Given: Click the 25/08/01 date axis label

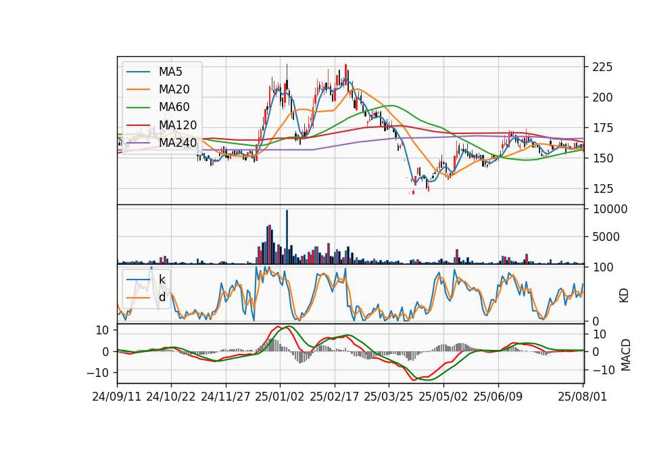Looking at the screenshot, I should click(583, 397).
